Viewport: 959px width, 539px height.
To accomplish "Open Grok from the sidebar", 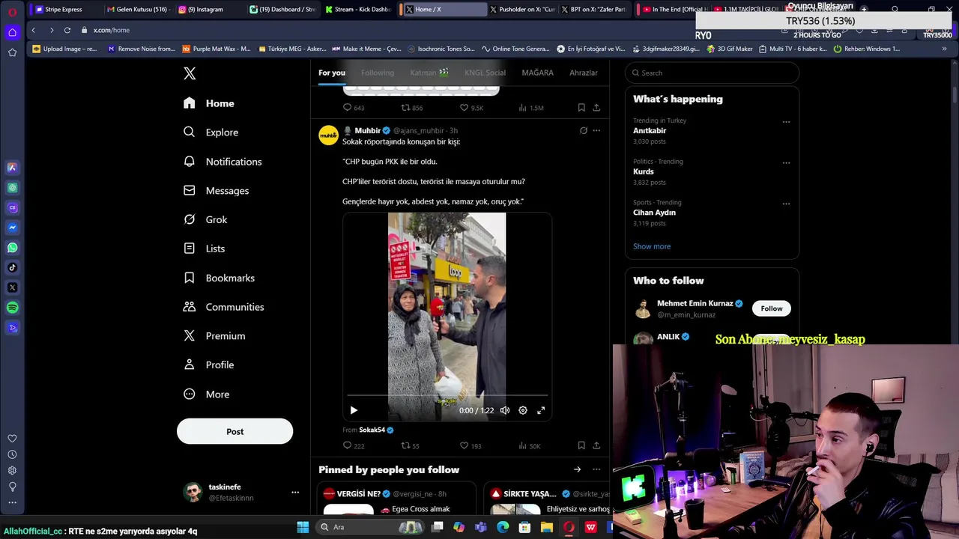I will [205, 219].
